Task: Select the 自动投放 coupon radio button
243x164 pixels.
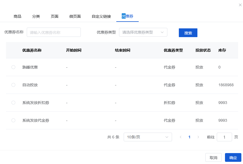Action: pyautogui.click(x=13, y=85)
